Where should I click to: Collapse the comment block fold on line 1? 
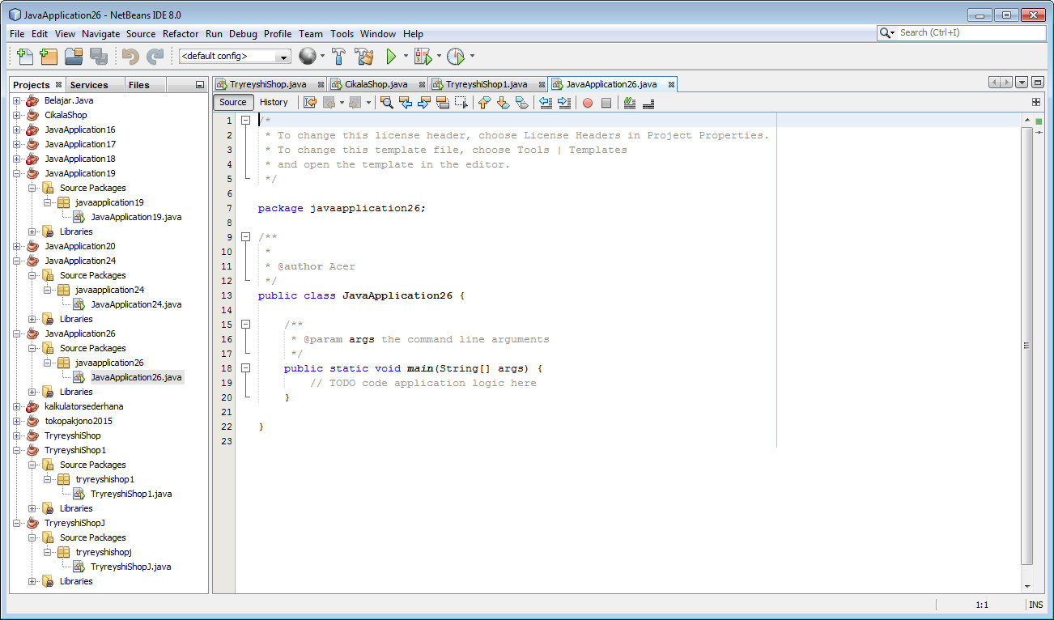coord(246,120)
